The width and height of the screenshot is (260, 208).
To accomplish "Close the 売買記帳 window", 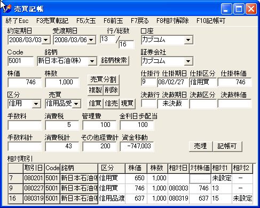I will pos(251,9).
